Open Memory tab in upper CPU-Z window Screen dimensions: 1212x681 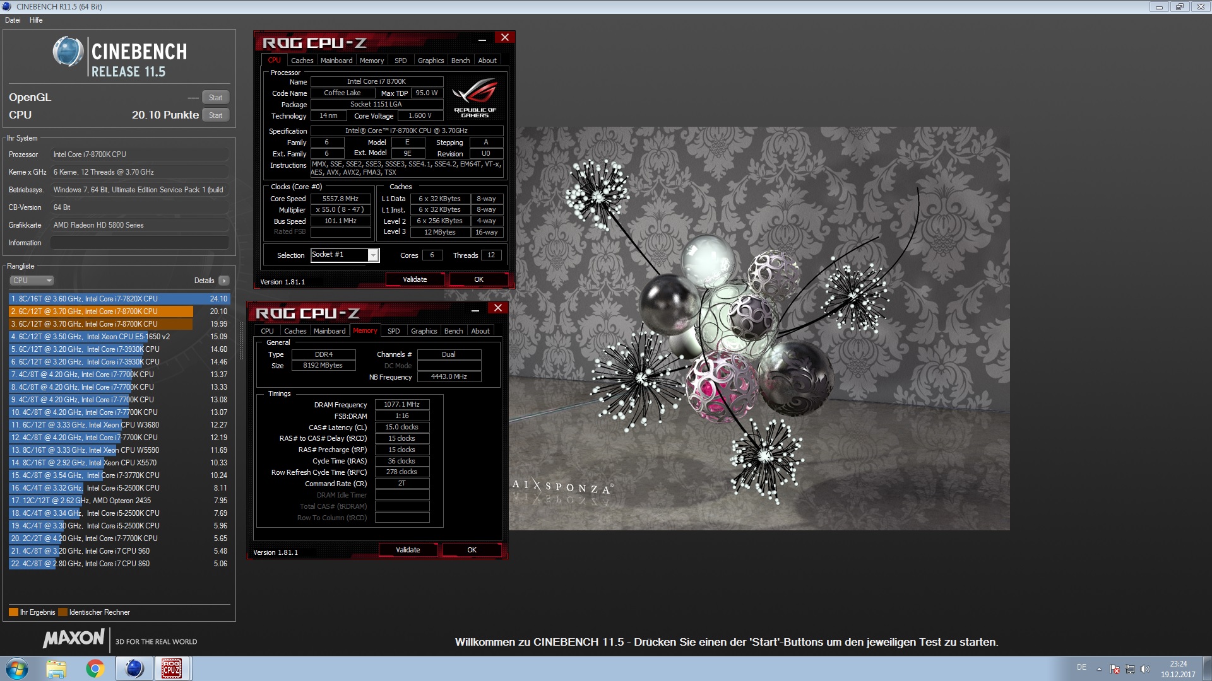click(372, 61)
